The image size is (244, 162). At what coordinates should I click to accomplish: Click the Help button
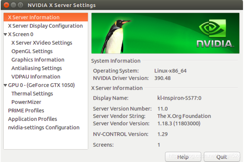(183, 157)
